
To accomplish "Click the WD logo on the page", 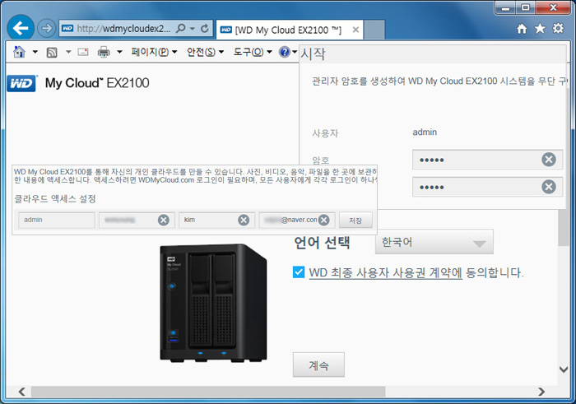I will click(x=21, y=83).
